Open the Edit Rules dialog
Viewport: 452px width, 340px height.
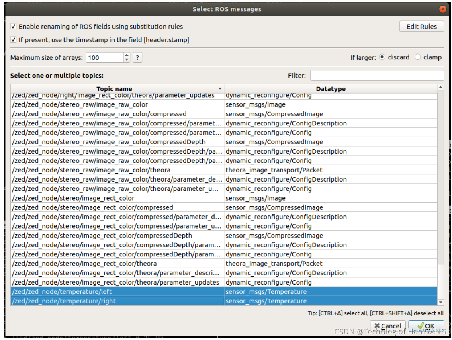[421, 27]
